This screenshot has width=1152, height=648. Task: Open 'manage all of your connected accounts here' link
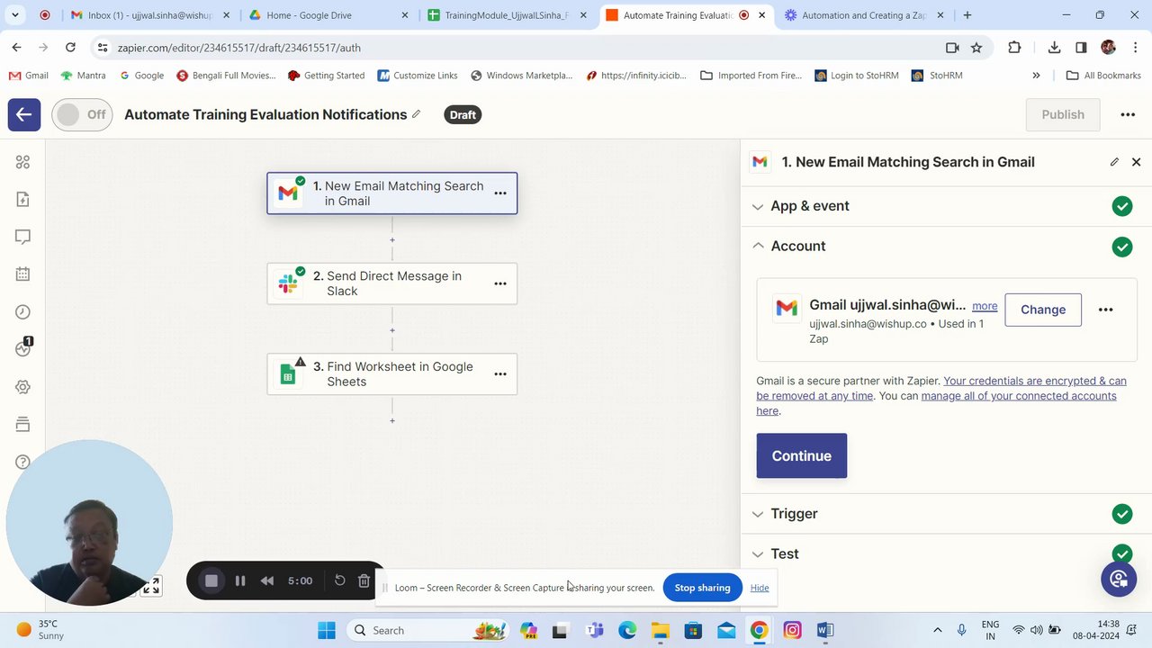pos(936,403)
